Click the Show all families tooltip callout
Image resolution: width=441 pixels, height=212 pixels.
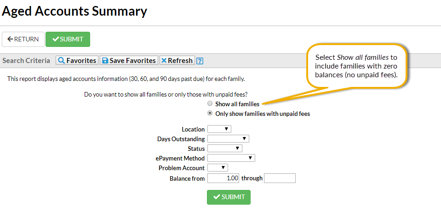(x=356, y=65)
